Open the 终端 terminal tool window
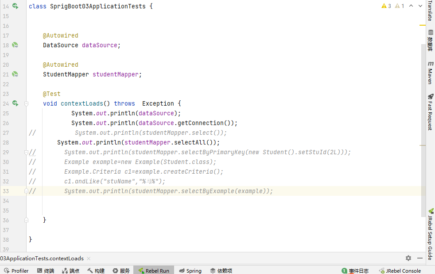 tap(46, 270)
